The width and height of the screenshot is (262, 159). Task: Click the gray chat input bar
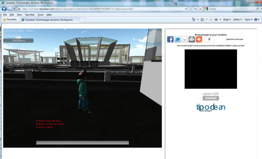coord(82,143)
